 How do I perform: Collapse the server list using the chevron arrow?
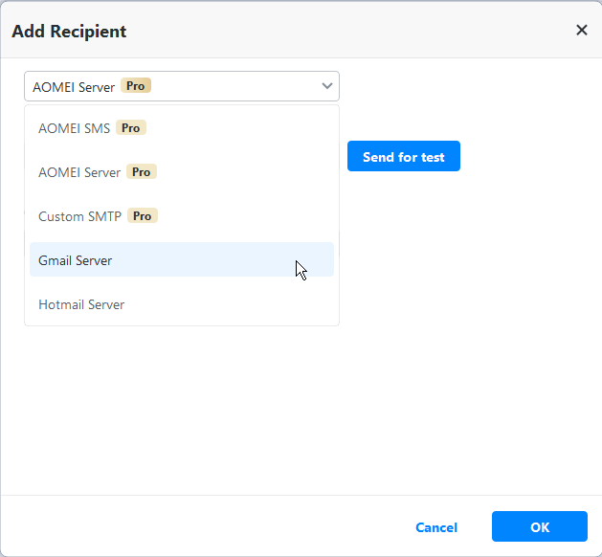tap(327, 86)
